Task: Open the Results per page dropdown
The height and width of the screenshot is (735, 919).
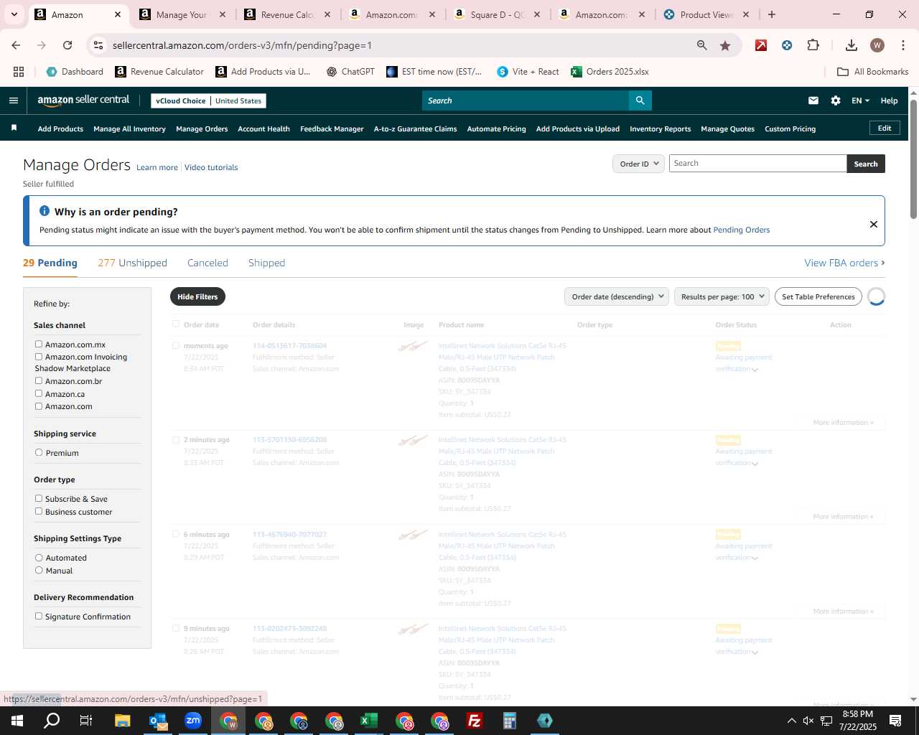Action: coord(722,296)
